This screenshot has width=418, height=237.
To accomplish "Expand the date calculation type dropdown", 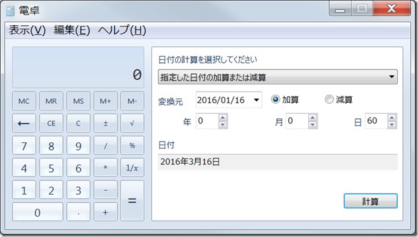I will [278, 77].
